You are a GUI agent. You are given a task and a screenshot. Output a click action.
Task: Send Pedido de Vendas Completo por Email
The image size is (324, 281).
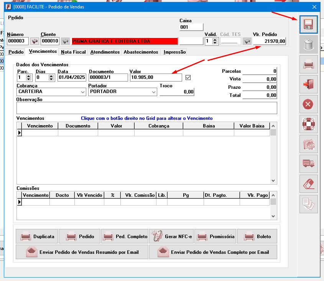(x=213, y=252)
